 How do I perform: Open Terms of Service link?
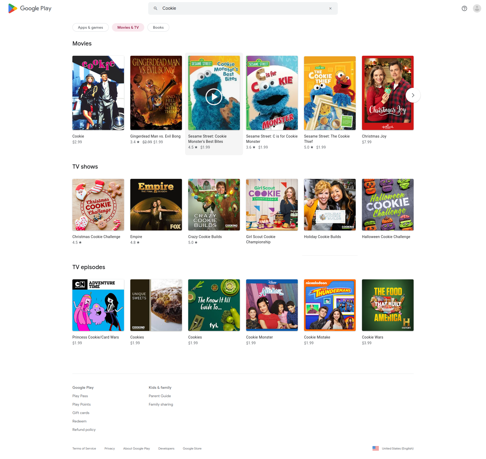(x=84, y=448)
